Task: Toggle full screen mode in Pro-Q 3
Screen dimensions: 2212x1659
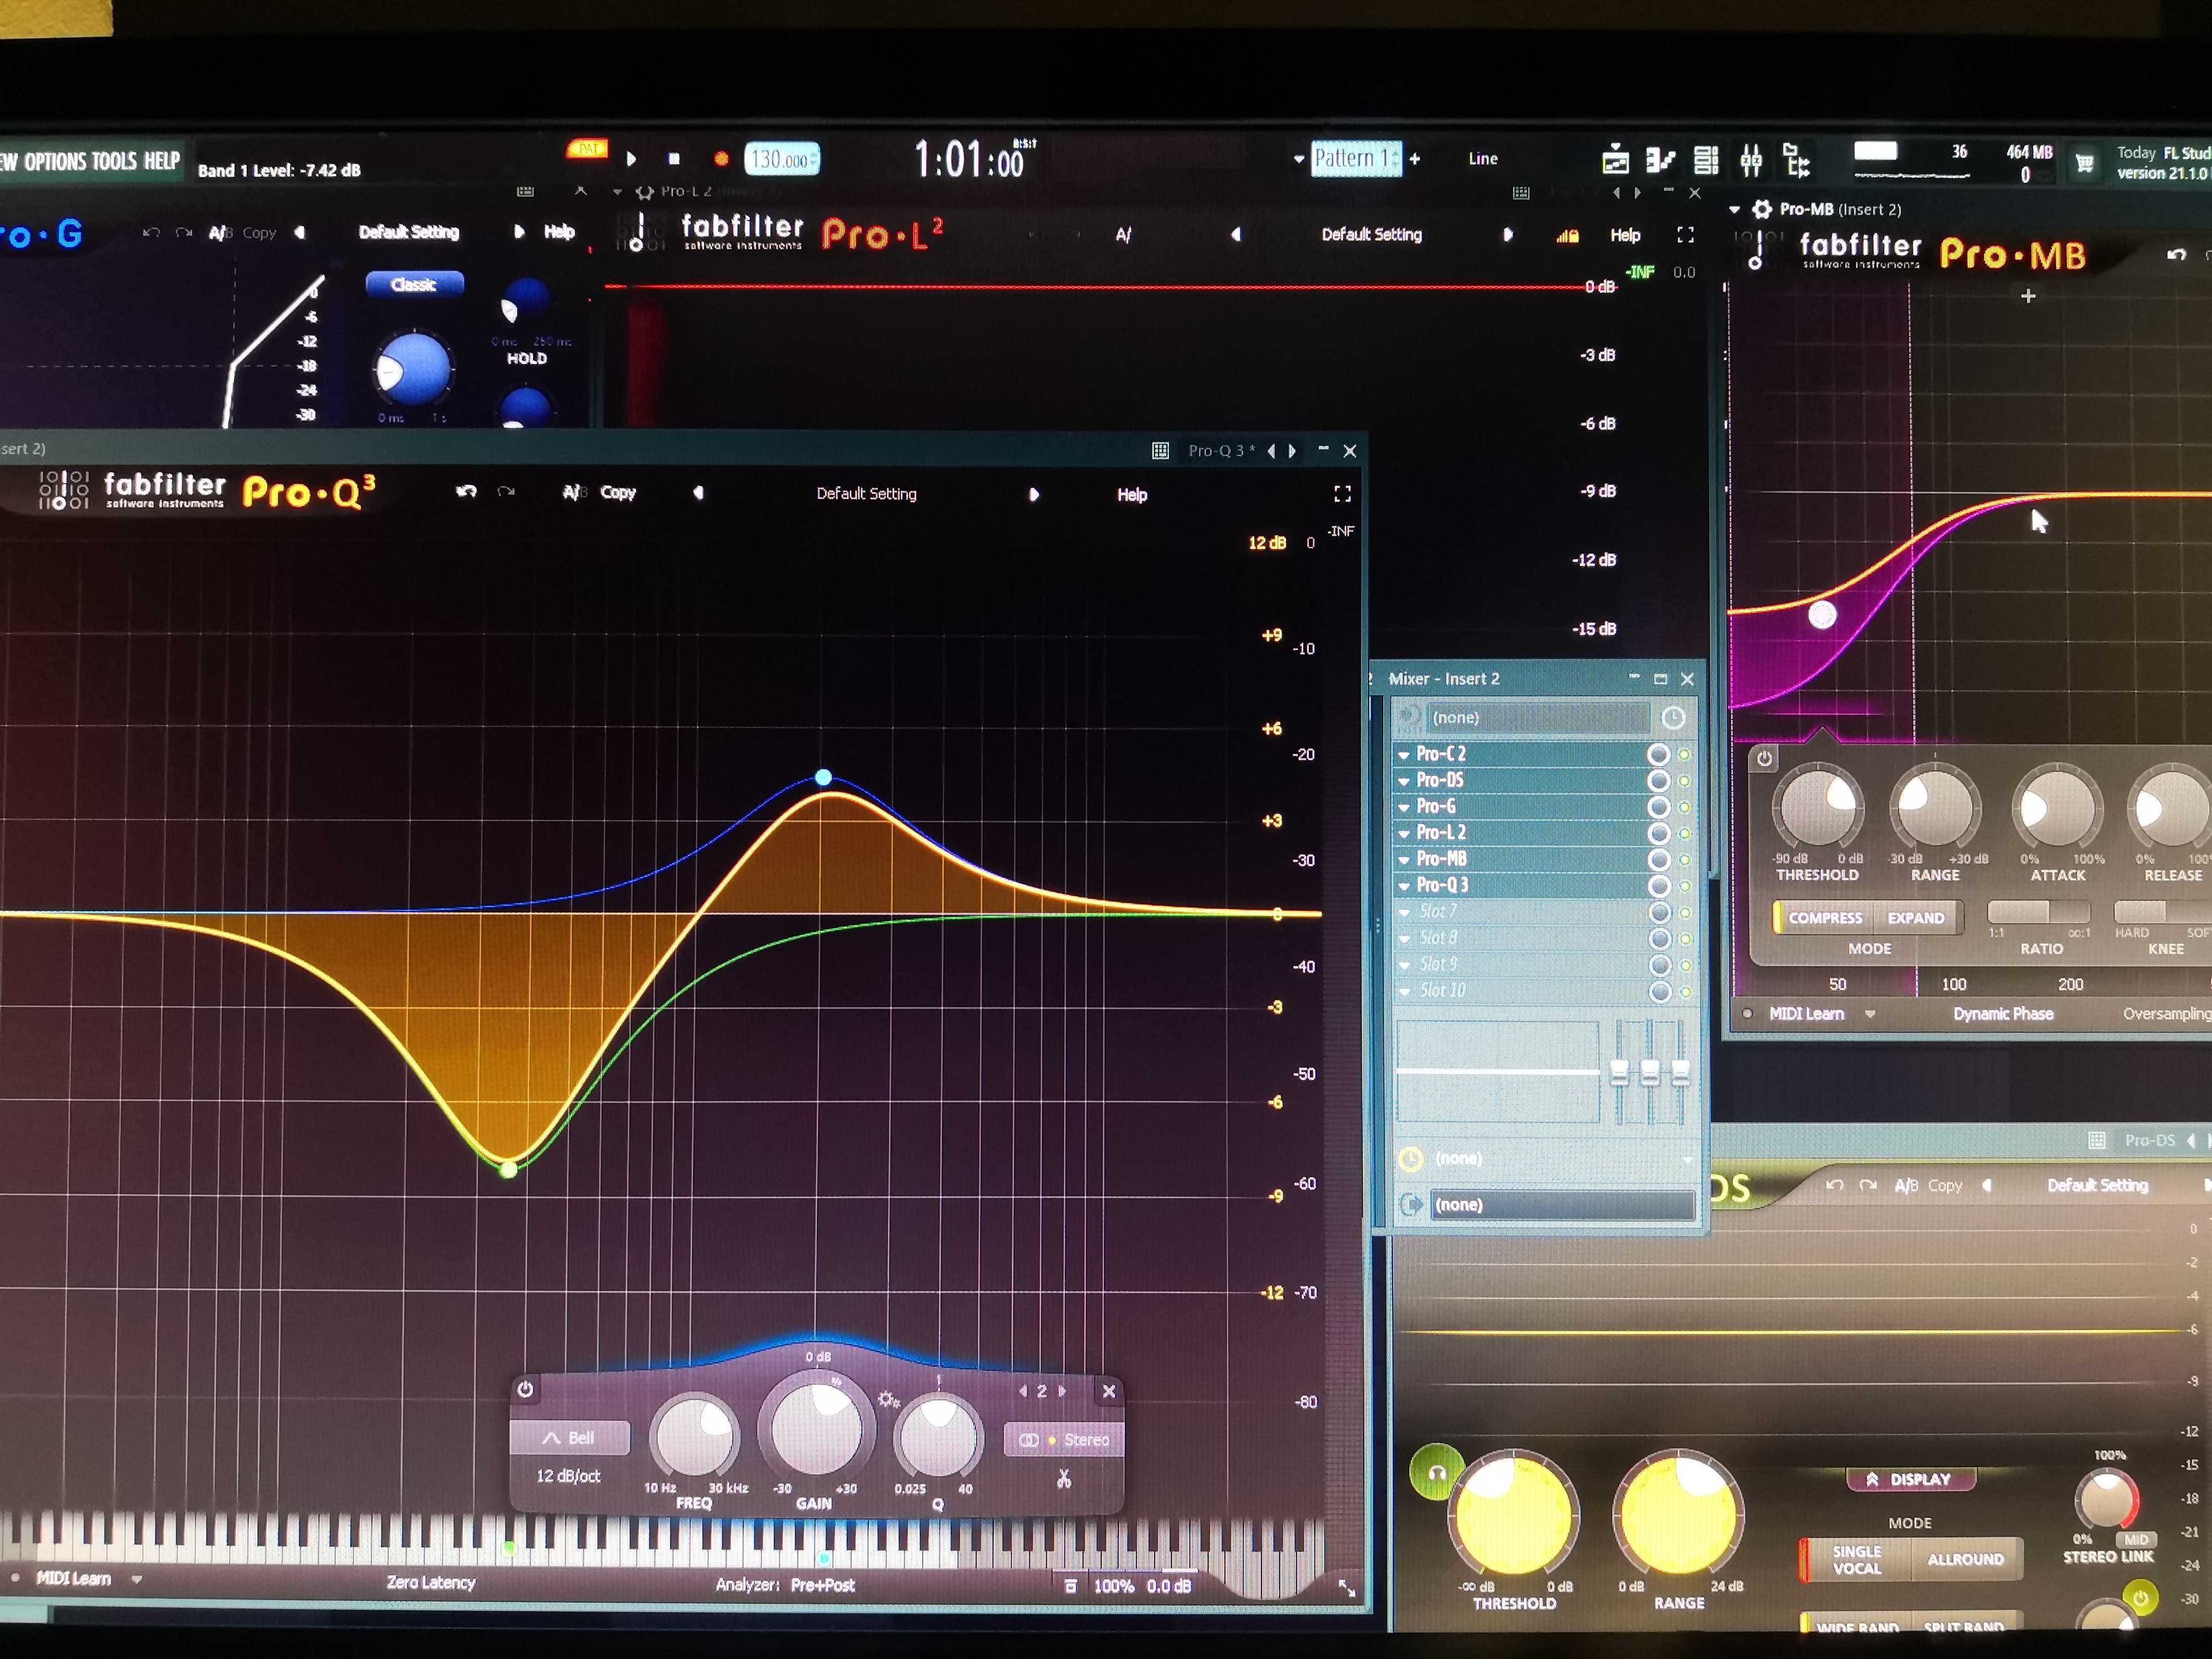Action: pyautogui.click(x=1343, y=494)
